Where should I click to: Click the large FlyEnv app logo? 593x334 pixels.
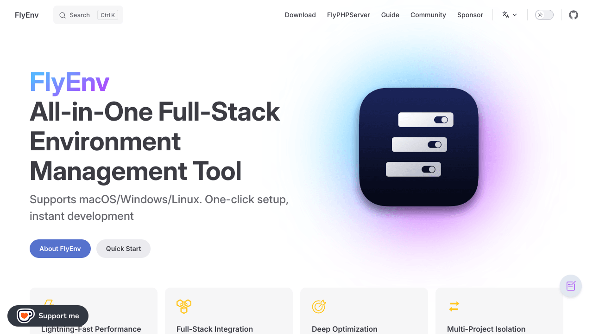coord(419,147)
